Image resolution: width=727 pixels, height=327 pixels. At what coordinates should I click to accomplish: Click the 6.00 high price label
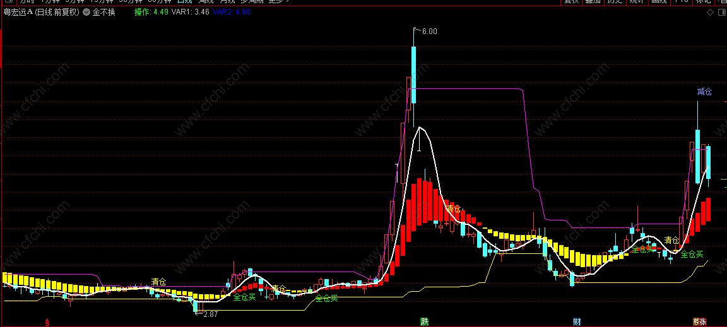coord(429,32)
